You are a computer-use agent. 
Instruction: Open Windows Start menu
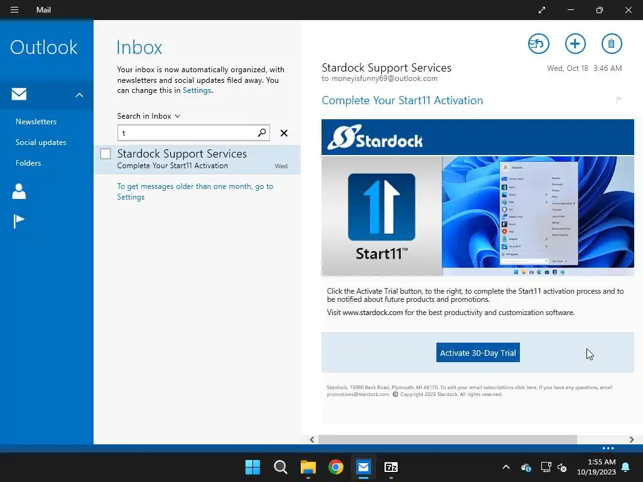pyautogui.click(x=252, y=467)
